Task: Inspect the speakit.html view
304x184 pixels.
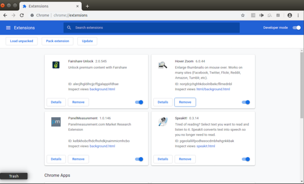Action: (x=206, y=146)
